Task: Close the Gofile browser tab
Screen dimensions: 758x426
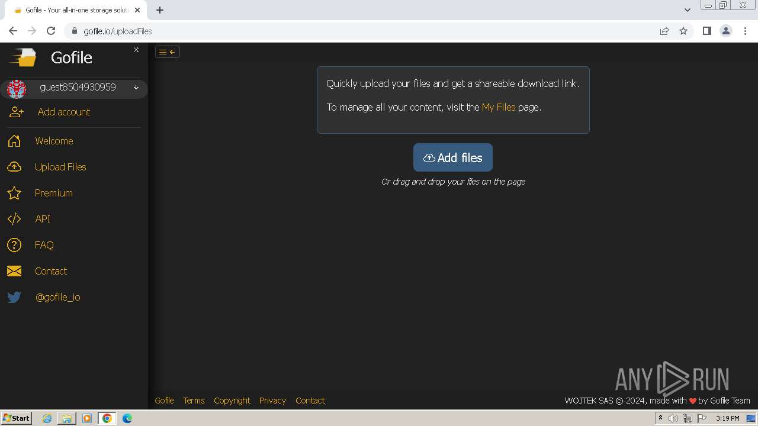Action: (x=137, y=10)
